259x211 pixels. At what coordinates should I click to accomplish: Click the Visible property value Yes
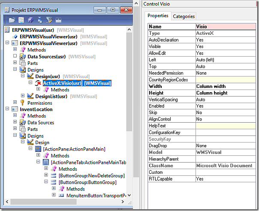point(226,46)
